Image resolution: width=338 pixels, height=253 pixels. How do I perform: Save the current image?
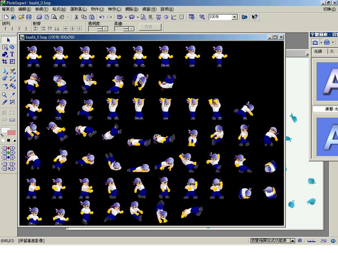[29, 17]
